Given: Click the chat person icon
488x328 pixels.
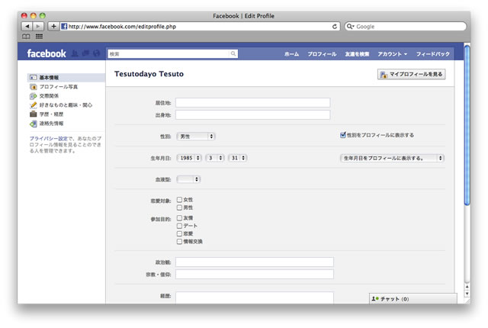Looking at the screenshot, I should point(375,299).
